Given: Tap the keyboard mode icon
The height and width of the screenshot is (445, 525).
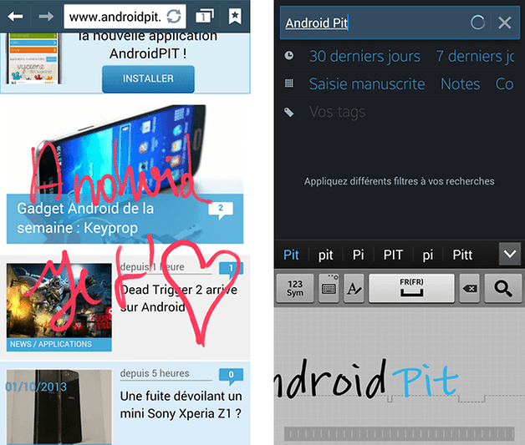Looking at the screenshot, I should click(329, 288).
